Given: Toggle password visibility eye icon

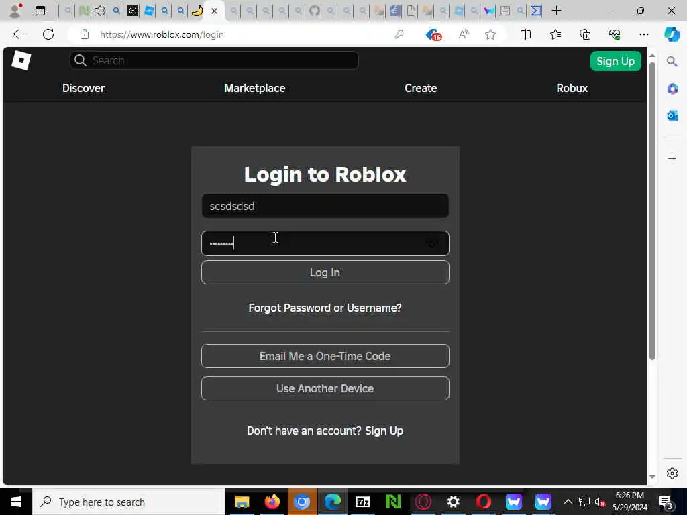Looking at the screenshot, I should [x=432, y=244].
